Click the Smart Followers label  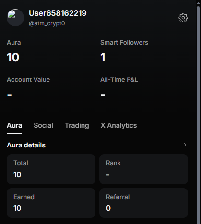pyautogui.click(x=124, y=43)
